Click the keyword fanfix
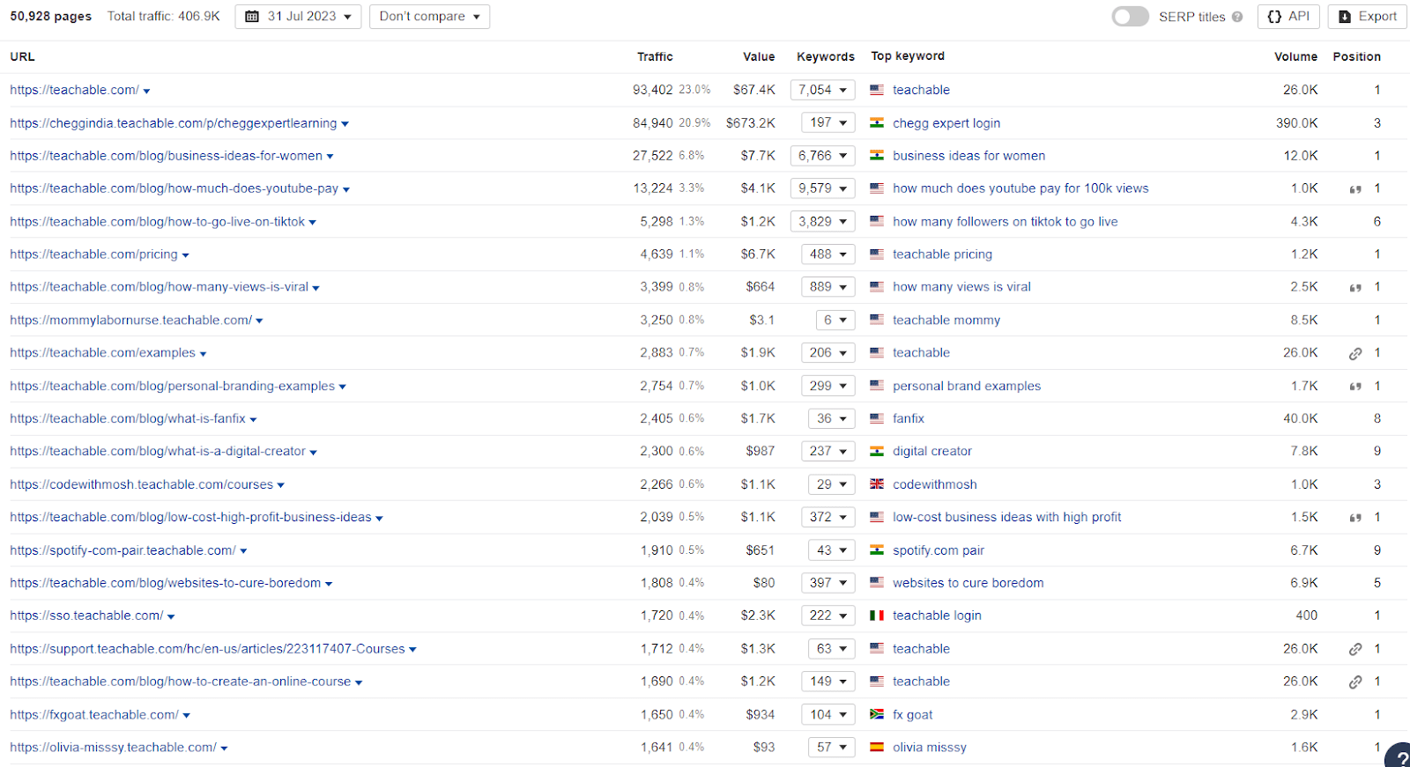Image resolution: width=1410 pixels, height=767 pixels. coord(908,418)
